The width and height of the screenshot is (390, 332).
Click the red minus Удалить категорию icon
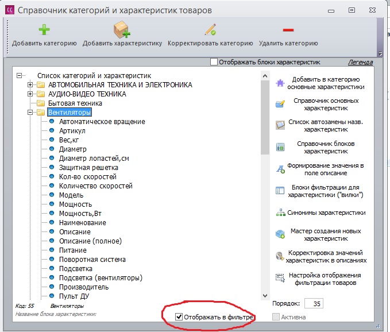click(288, 30)
